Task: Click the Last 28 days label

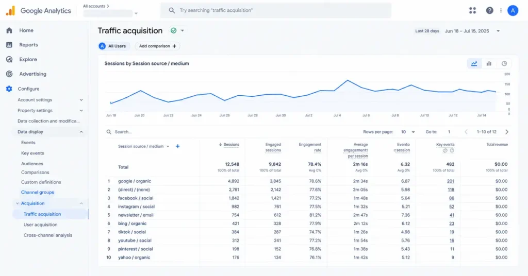Action: (x=427, y=31)
